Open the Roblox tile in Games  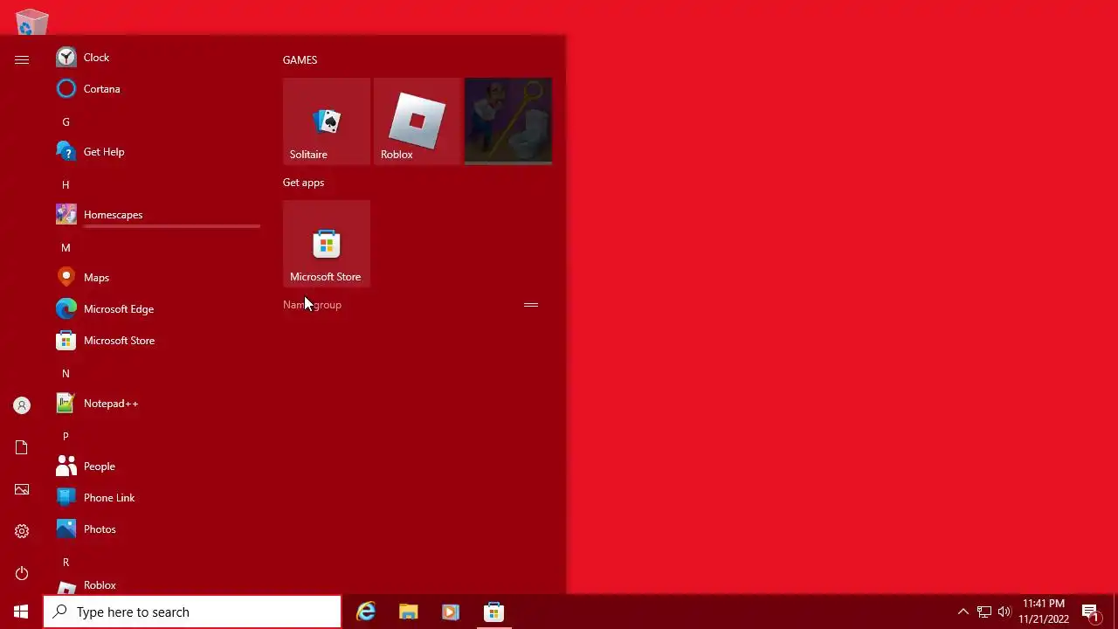click(418, 121)
